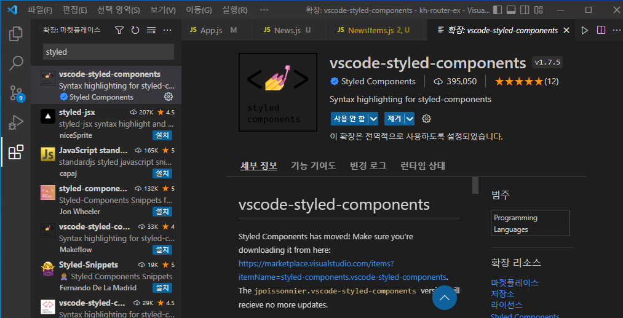Open the File (파일) menu
This screenshot has height=318, width=623.
point(40,10)
